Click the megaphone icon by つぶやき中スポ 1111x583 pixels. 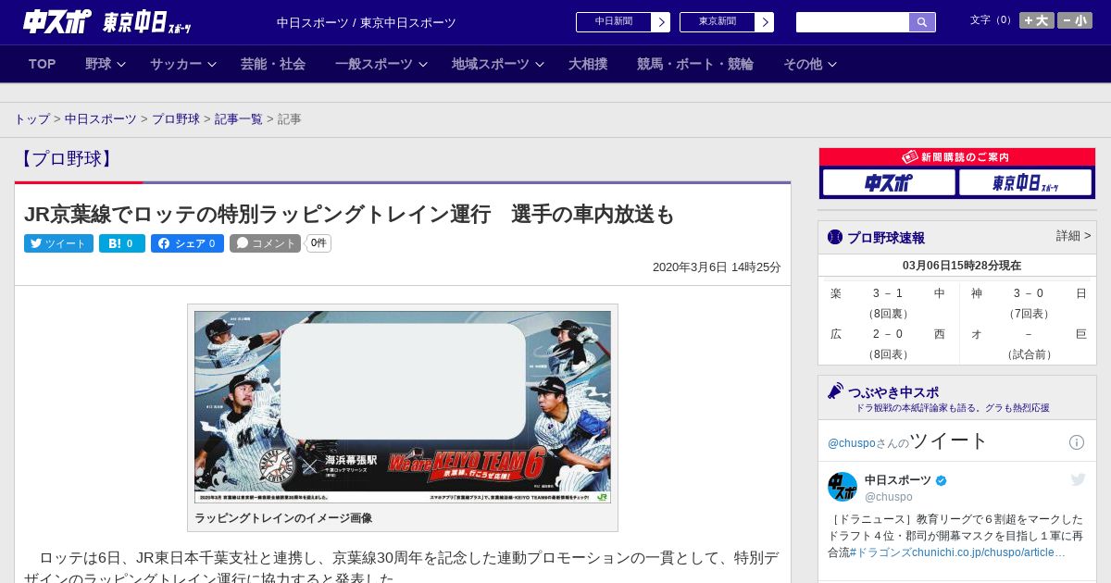pos(836,391)
